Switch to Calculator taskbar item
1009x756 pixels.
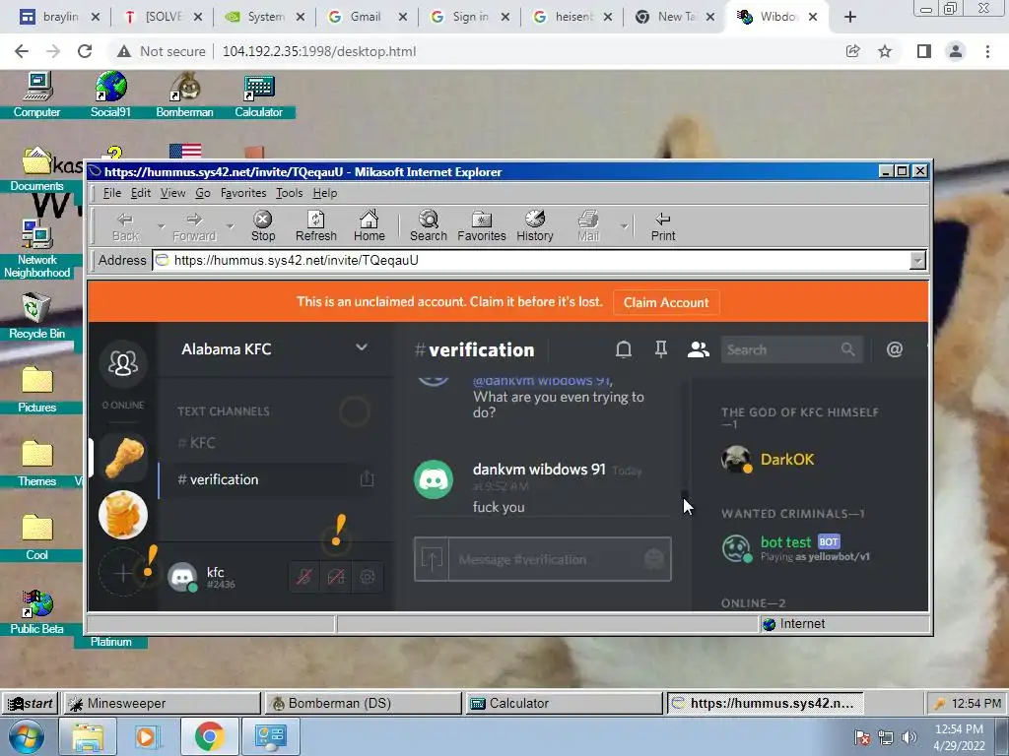click(x=564, y=703)
